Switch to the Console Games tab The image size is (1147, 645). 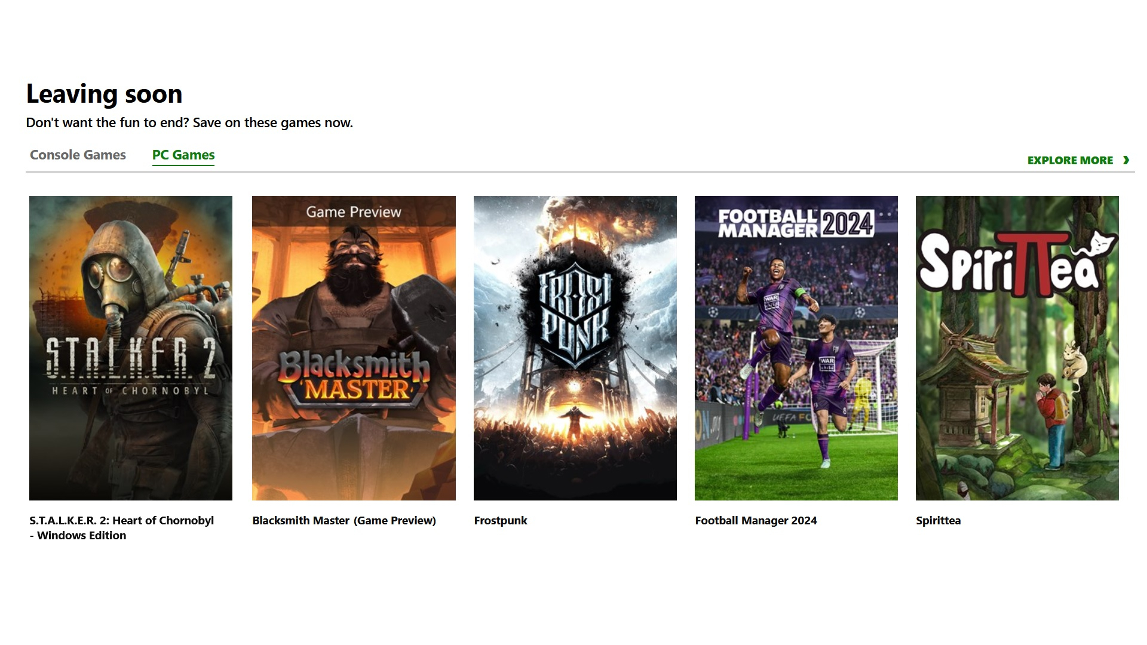click(x=78, y=155)
